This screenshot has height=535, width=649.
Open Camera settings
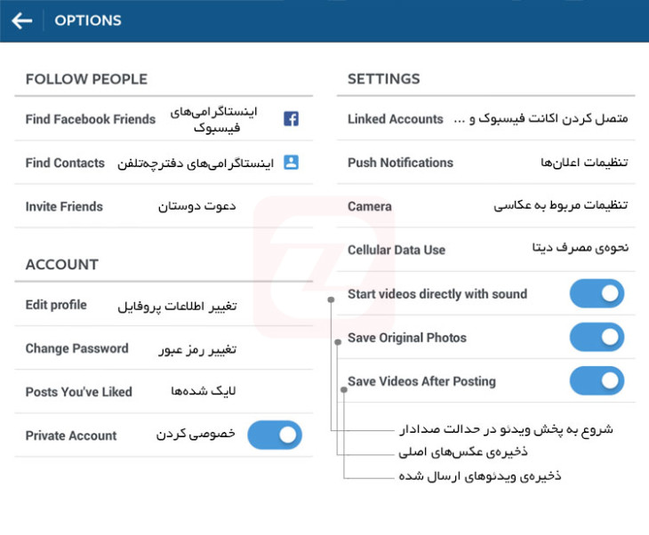[486, 205]
